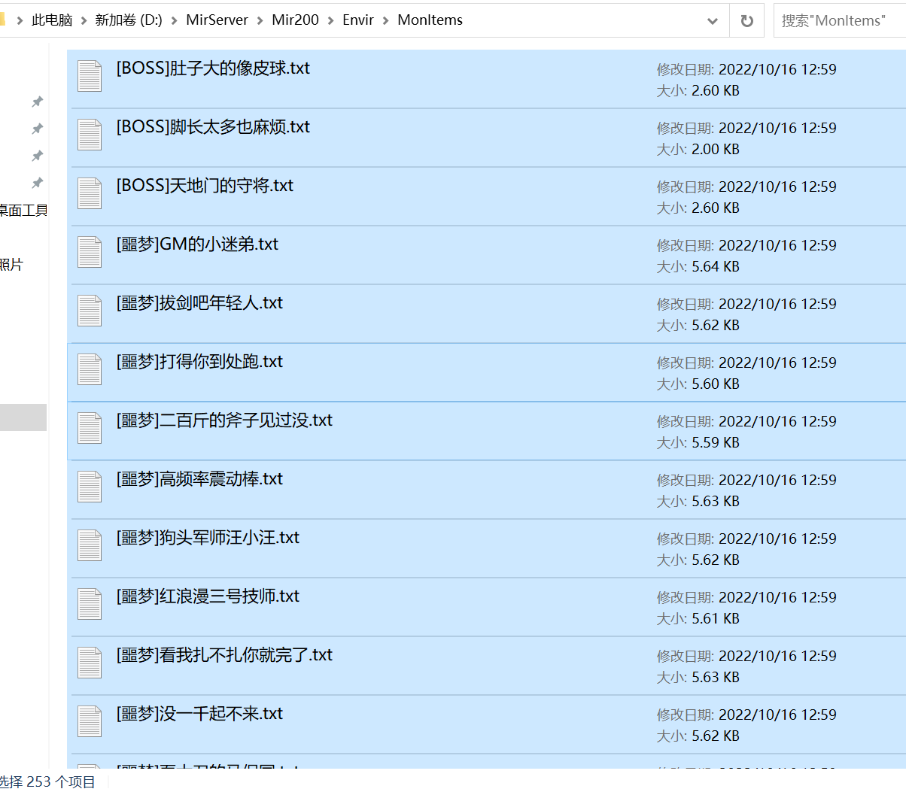The width and height of the screenshot is (906, 795).
Task: Go to 新加卷 (D:) in the address bar
Action: click(x=129, y=20)
